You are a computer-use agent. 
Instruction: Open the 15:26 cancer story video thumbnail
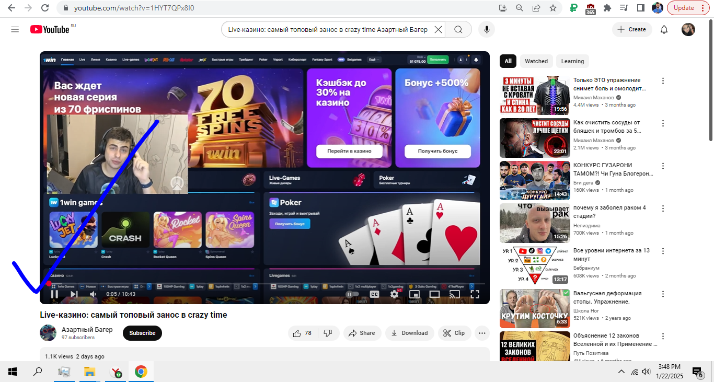point(535,223)
